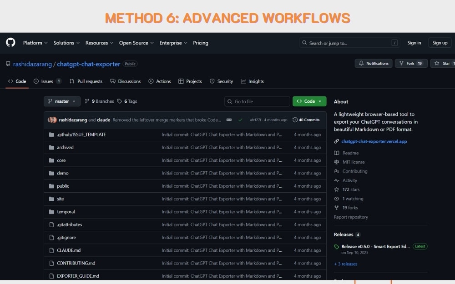Open the Issues tab
455x284 pixels.
47,81
